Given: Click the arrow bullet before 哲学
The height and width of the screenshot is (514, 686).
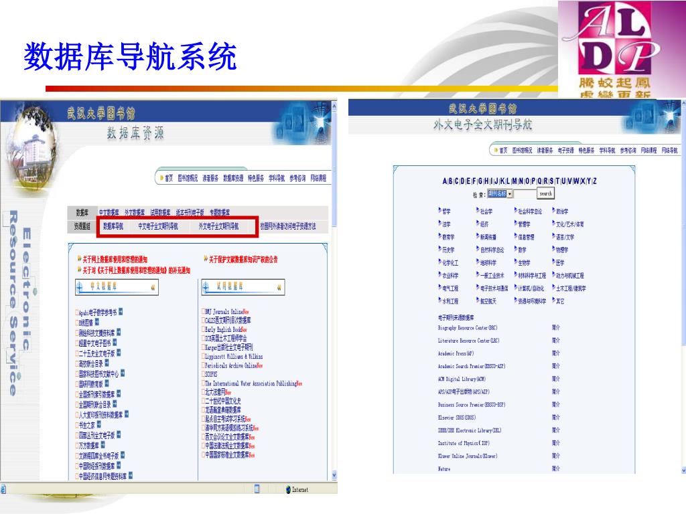Looking at the screenshot, I should click(x=440, y=210).
